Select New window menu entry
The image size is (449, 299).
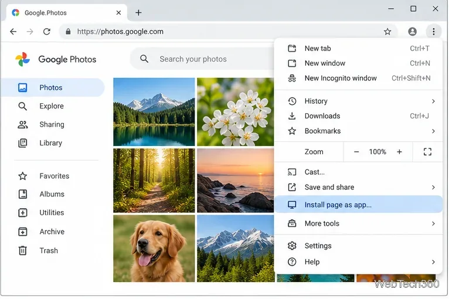(358, 63)
